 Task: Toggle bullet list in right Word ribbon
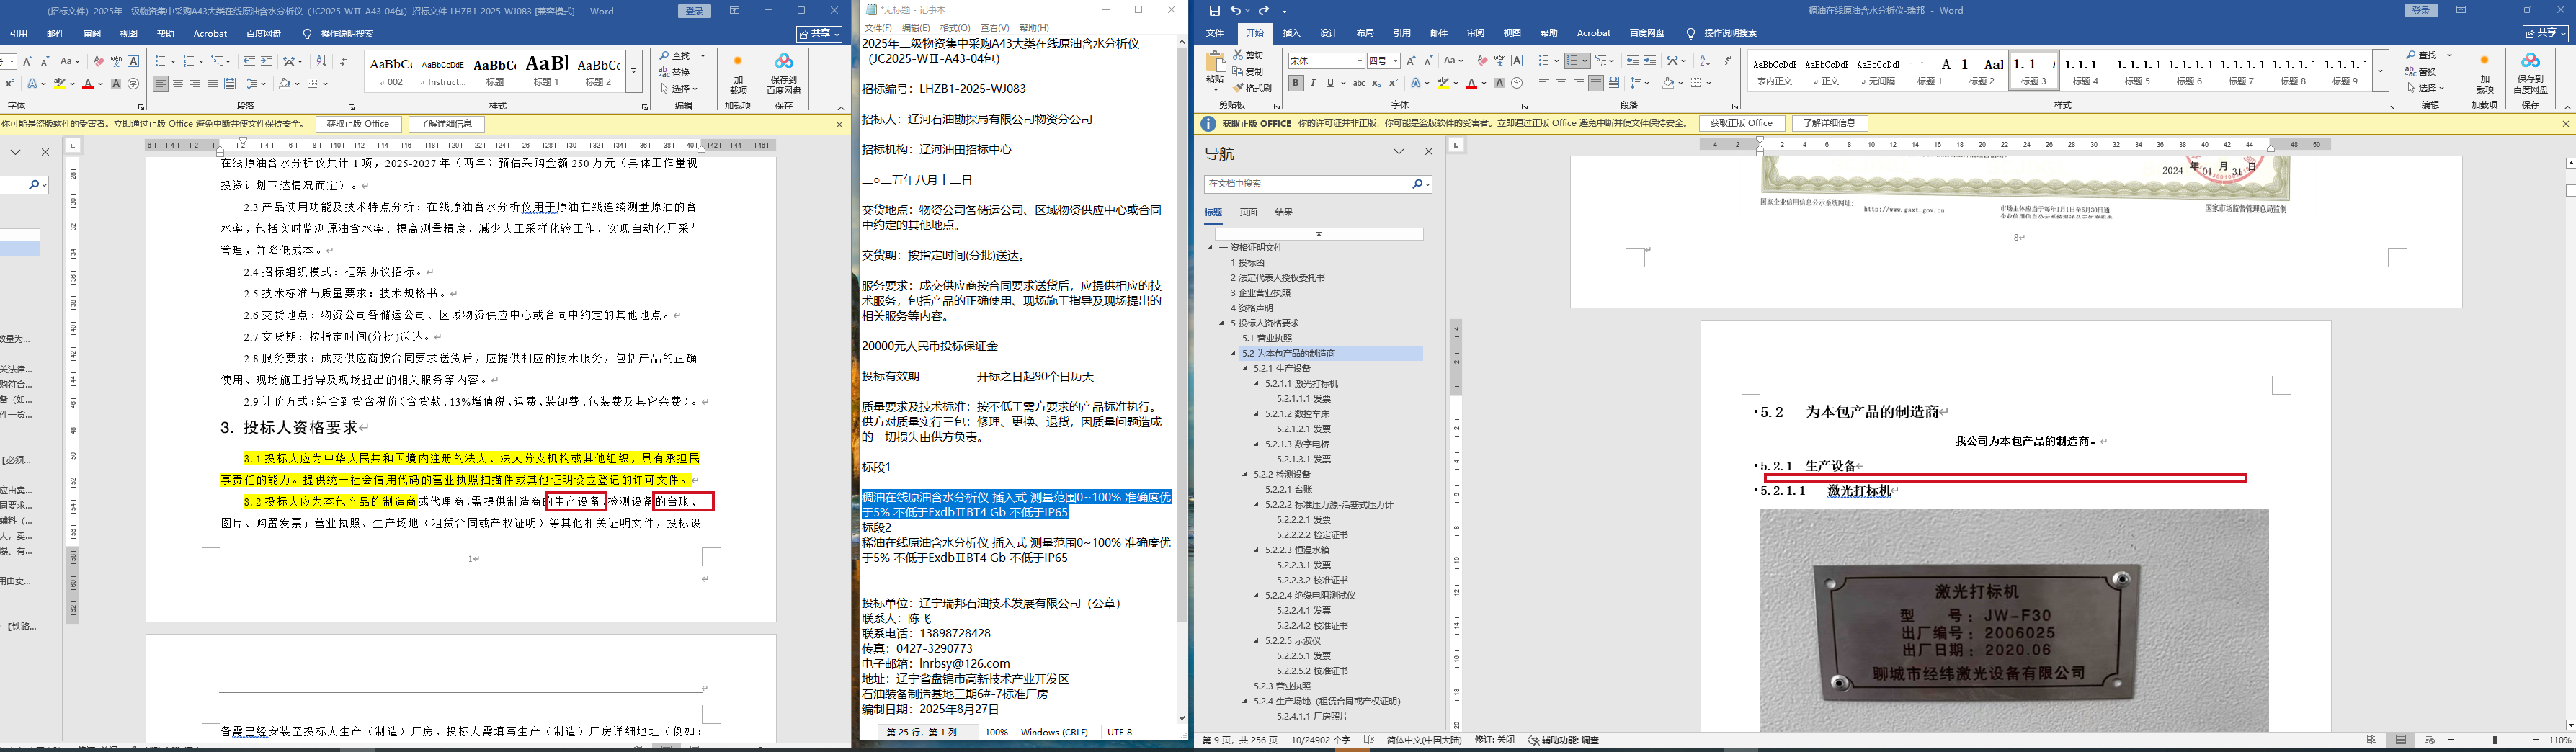[x=1544, y=61]
